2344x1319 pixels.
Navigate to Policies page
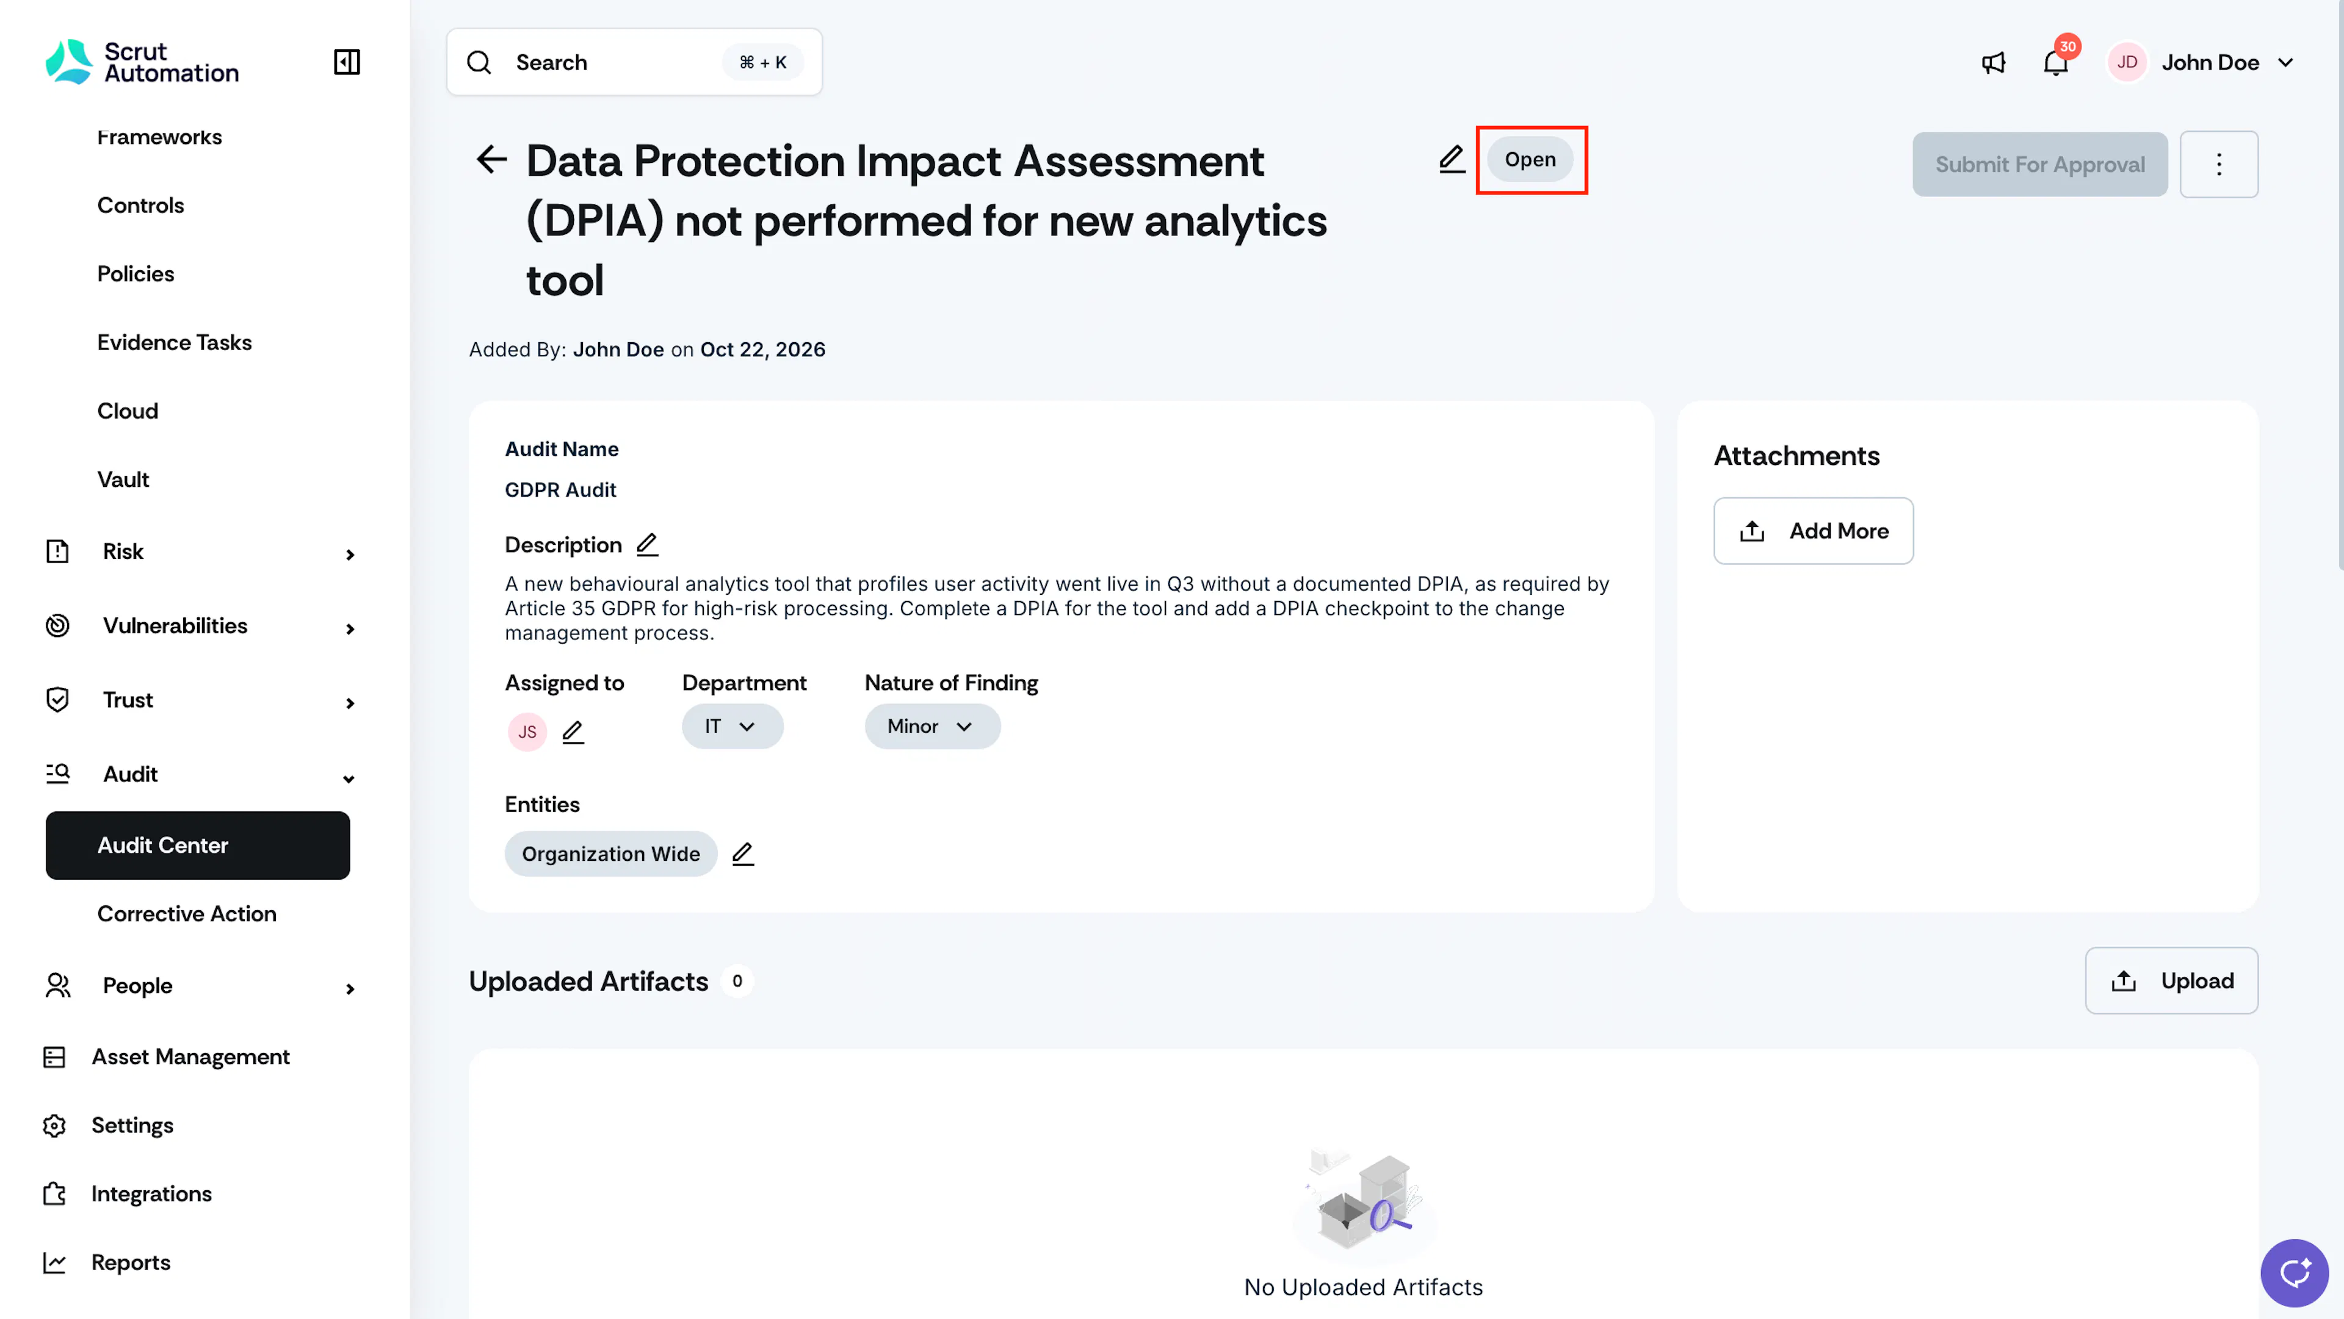pos(136,274)
